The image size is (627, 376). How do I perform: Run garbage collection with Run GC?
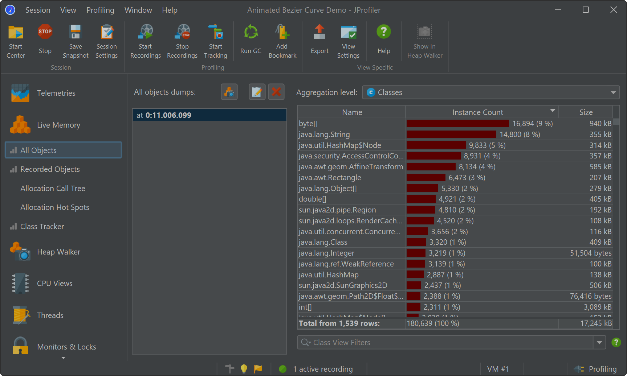tap(251, 40)
